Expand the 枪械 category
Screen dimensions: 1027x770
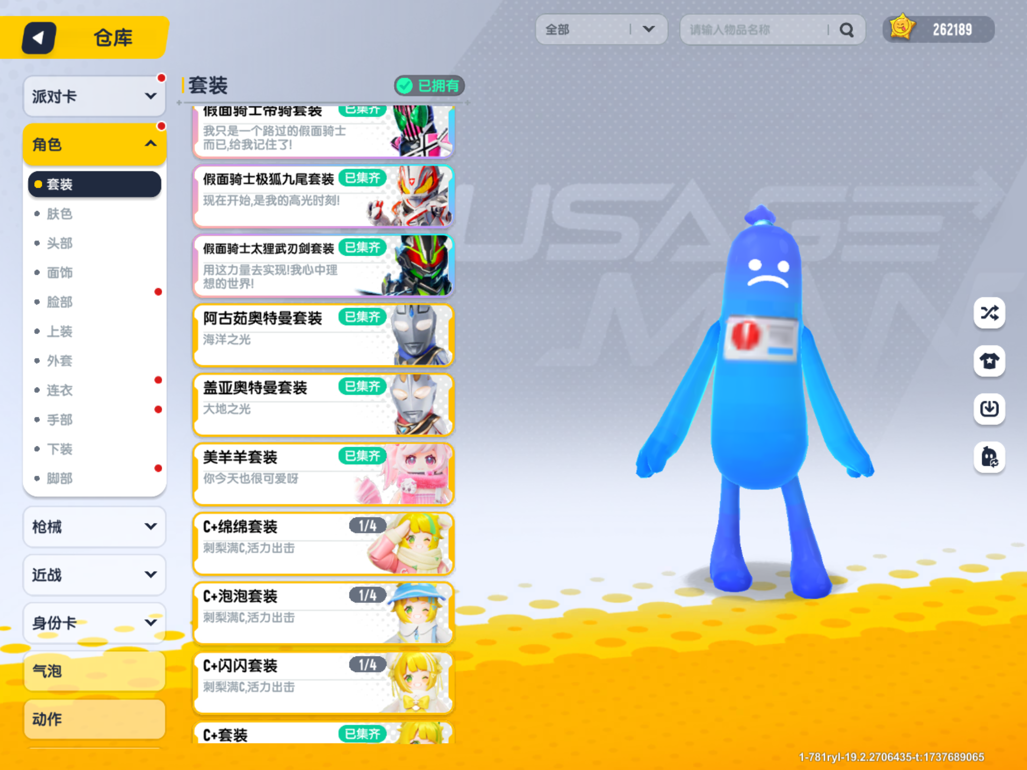tap(94, 527)
